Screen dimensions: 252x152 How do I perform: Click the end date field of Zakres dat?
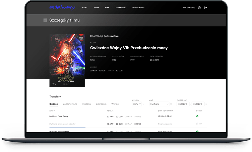[x=198, y=104]
